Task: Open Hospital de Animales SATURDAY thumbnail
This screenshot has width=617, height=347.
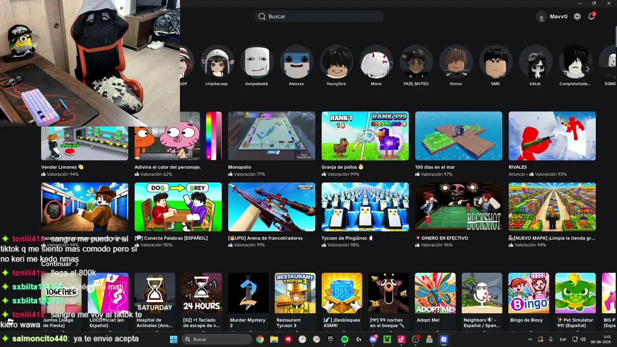Action: pos(155,293)
